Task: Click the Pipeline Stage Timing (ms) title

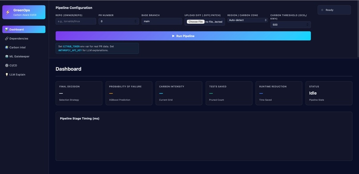Action: coord(80,119)
